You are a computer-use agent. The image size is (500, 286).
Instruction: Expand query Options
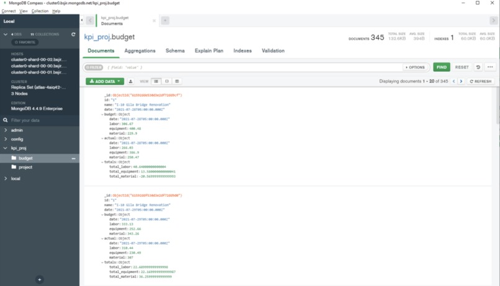click(x=415, y=67)
